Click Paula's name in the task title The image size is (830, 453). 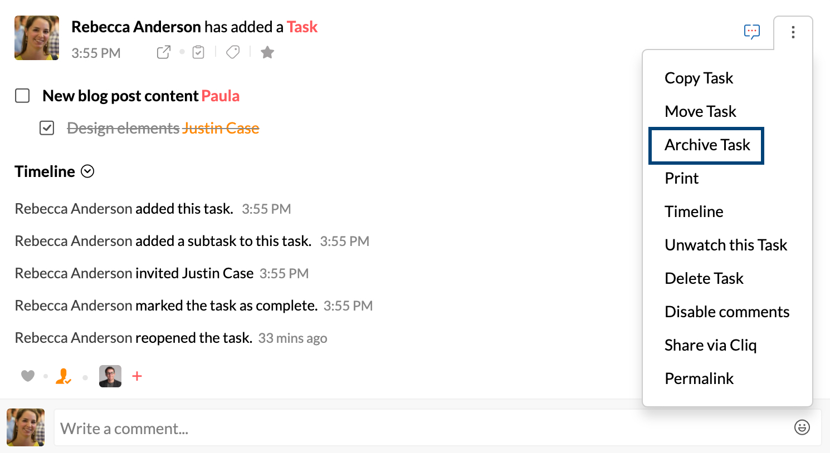click(221, 95)
